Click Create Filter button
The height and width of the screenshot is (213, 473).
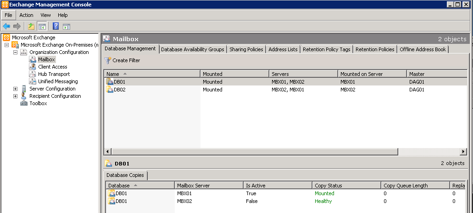122,60
